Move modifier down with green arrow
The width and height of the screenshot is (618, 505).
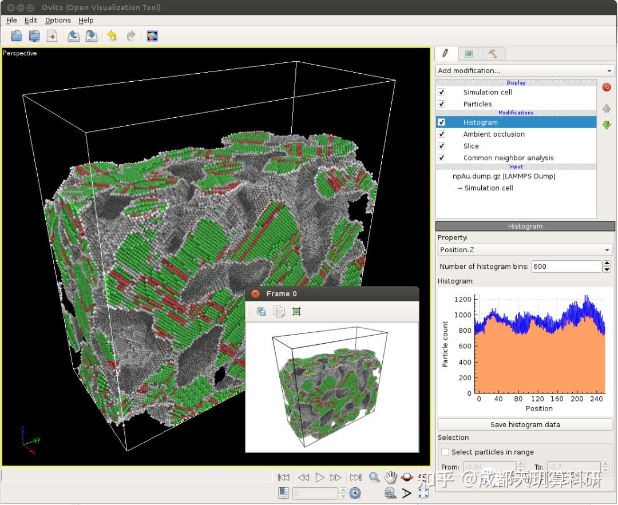(x=607, y=125)
